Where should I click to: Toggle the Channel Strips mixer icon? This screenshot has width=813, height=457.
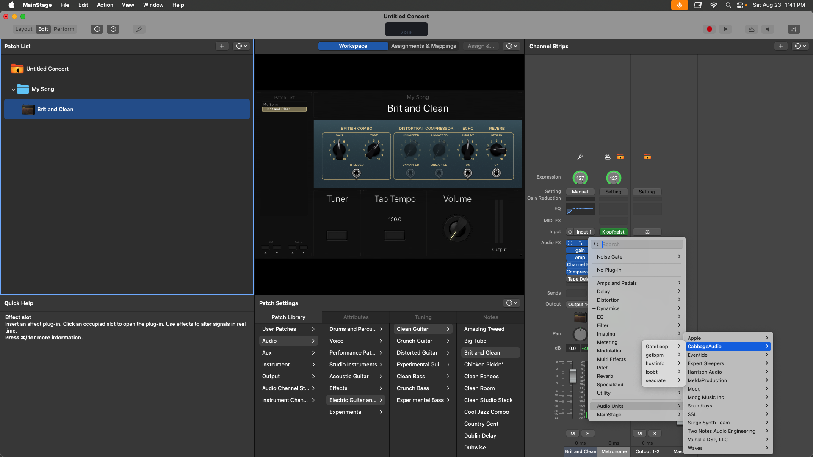[x=794, y=29]
